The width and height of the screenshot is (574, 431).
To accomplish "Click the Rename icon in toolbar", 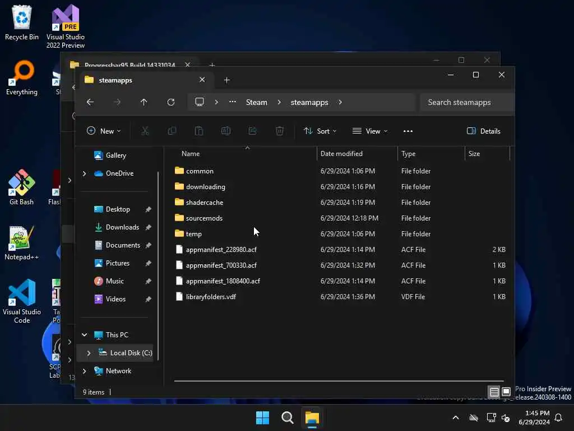I will pyautogui.click(x=226, y=131).
